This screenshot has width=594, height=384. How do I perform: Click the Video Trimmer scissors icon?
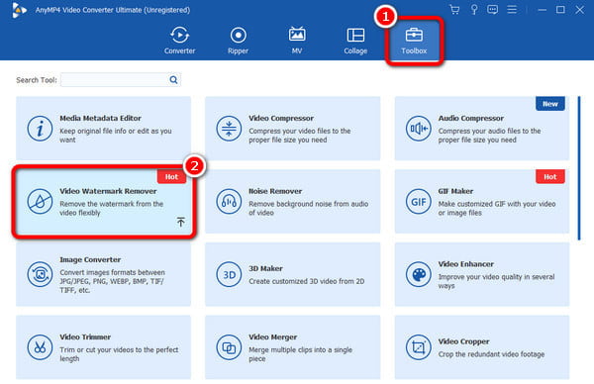click(40, 347)
